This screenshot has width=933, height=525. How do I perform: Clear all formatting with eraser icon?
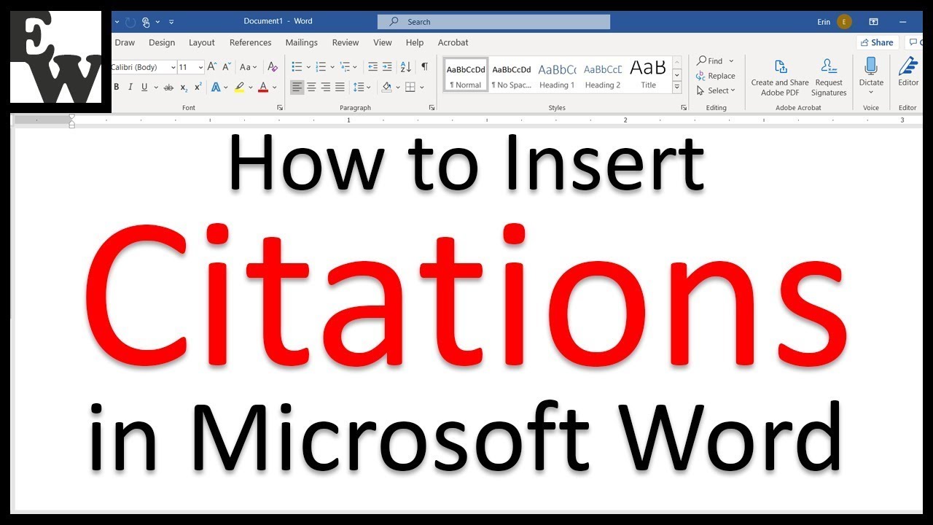click(272, 66)
